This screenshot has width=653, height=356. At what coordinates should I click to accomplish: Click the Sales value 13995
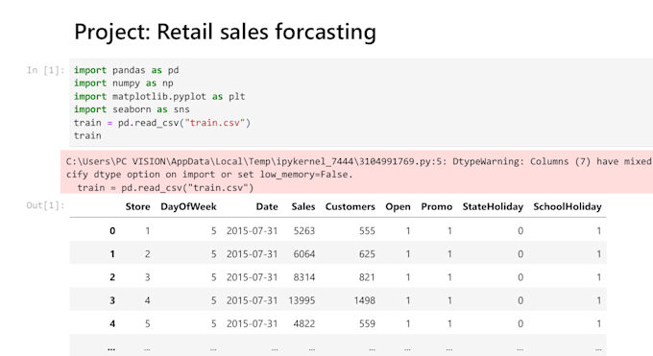[302, 300]
